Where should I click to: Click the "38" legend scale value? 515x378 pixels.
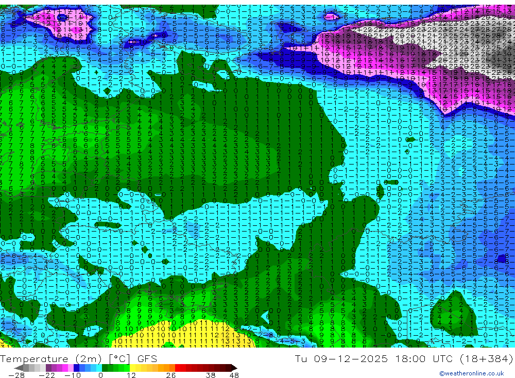point(211,375)
